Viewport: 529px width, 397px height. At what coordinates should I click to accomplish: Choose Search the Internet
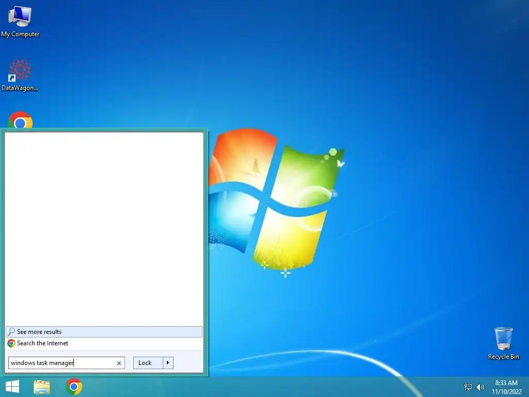(104, 343)
